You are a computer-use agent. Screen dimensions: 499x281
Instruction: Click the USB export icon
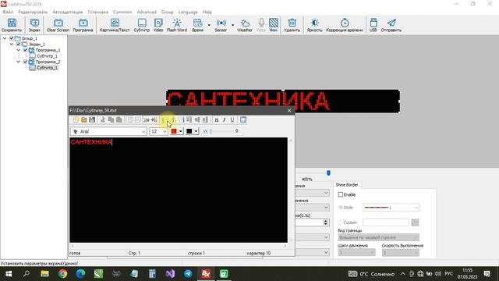tap(373, 25)
